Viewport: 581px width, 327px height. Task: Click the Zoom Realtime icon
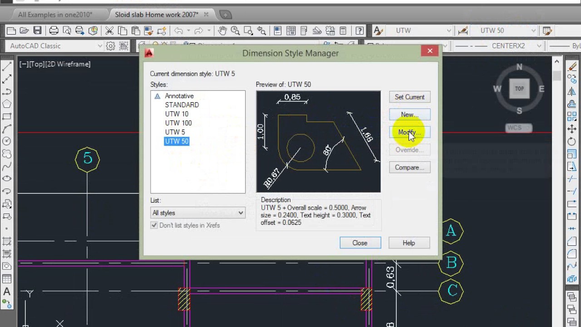(x=235, y=31)
